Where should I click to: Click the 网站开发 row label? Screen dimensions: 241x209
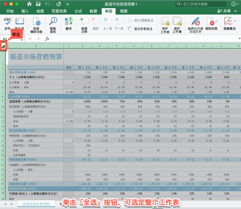click(x=36, y=145)
